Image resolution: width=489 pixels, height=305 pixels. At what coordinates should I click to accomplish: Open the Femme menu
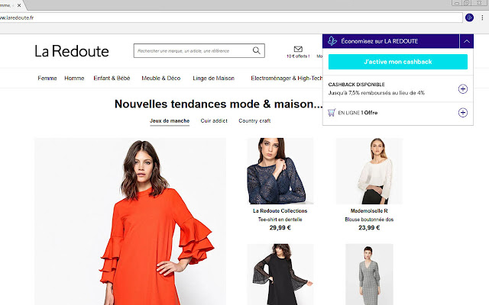(47, 78)
